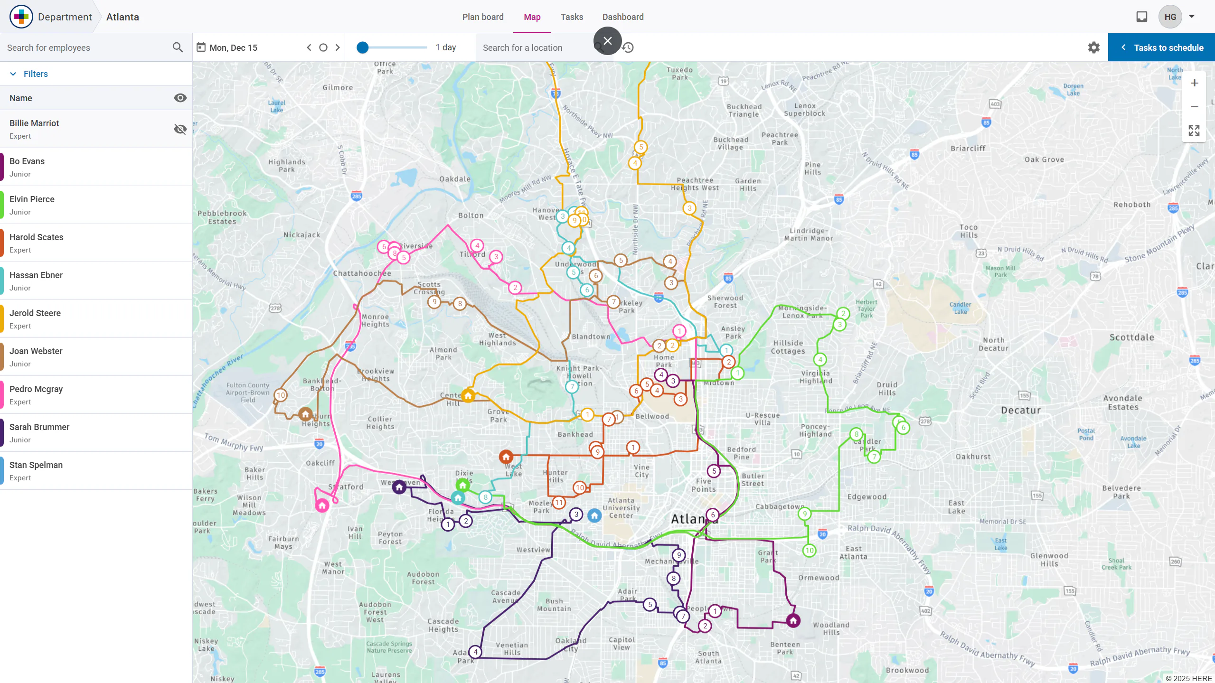
Task: Select employee Hassan Ebner
Action: (96, 281)
